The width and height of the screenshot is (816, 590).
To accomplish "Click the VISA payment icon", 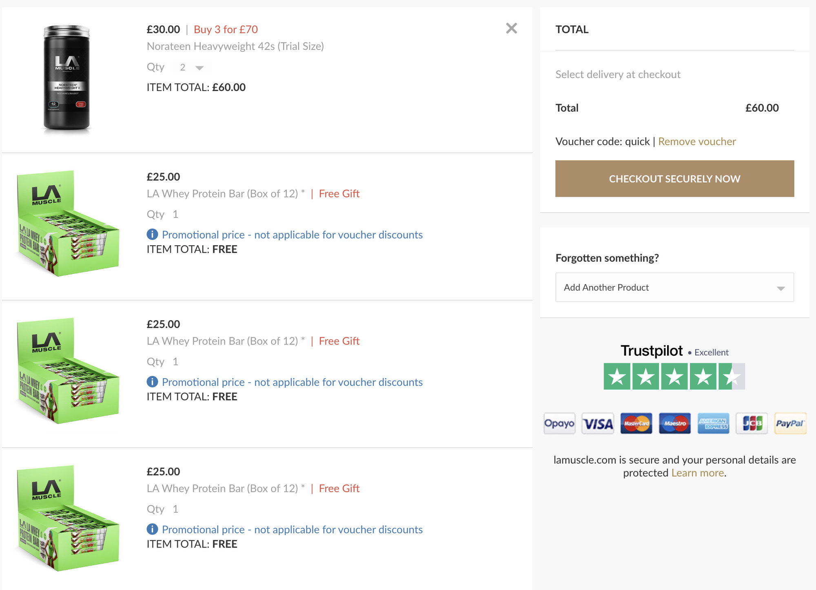I will point(598,424).
